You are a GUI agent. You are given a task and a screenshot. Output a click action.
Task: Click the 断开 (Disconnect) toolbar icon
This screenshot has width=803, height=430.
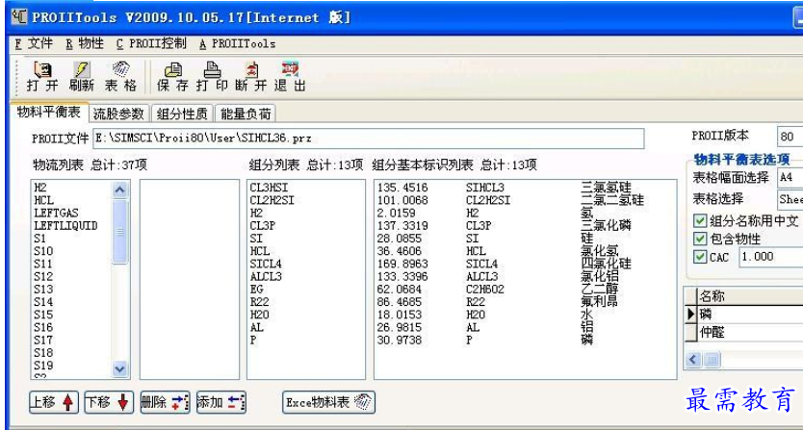point(251,77)
